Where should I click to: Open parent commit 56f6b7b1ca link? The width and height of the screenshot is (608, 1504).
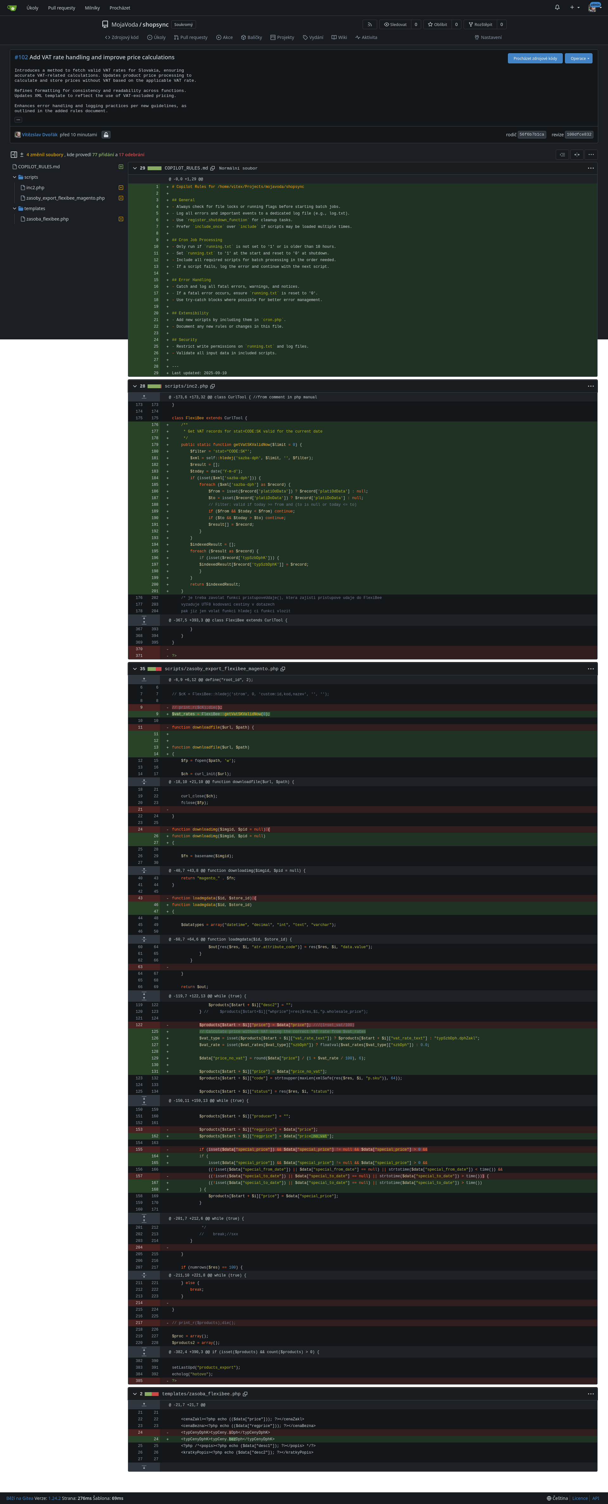532,135
